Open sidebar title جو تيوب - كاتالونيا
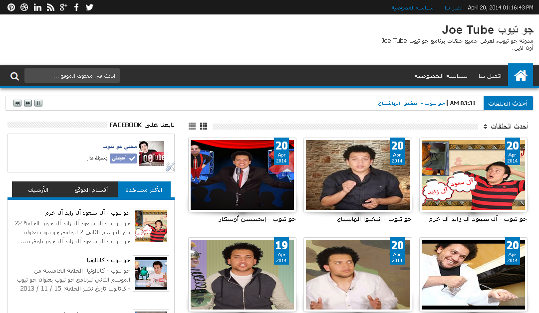The height and width of the screenshot is (313, 539). (108, 260)
